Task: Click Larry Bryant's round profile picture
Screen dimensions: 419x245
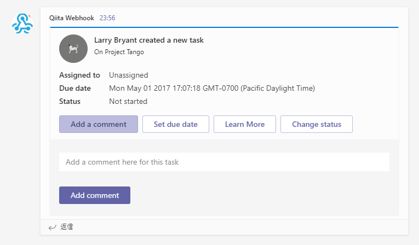Action: point(73,49)
